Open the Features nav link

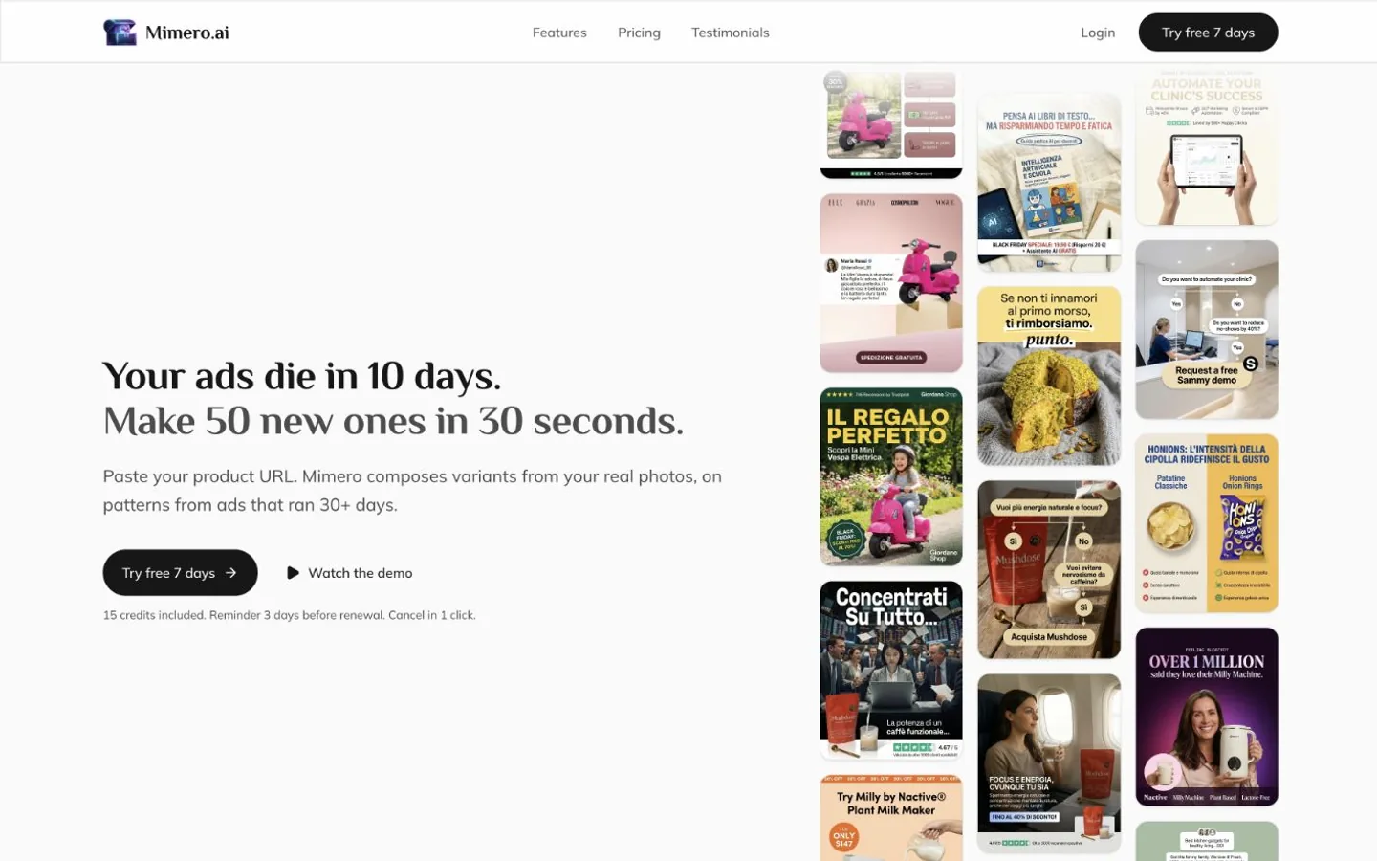559,33
